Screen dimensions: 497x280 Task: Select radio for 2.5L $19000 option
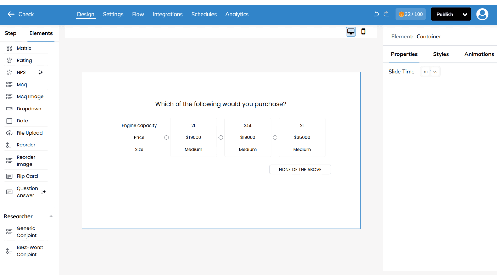221,138
